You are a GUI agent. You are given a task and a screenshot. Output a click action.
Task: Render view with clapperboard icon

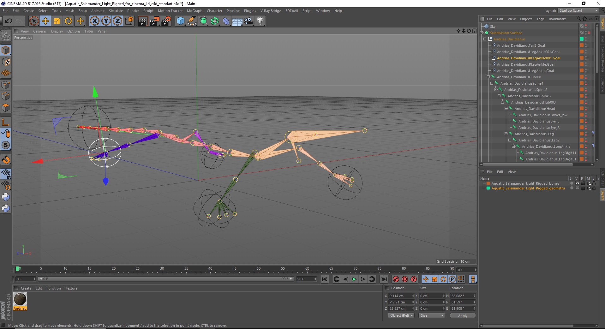pos(143,21)
